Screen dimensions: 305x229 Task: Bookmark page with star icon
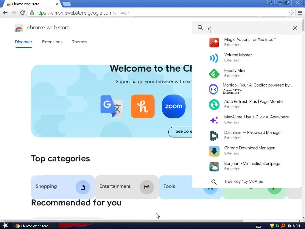click(x=291, y=13)
